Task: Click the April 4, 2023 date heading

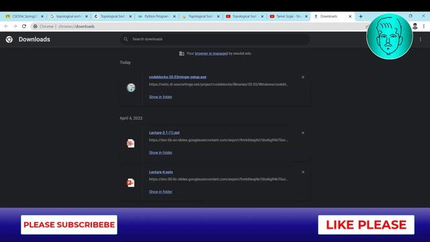Action: coord(131,118)
